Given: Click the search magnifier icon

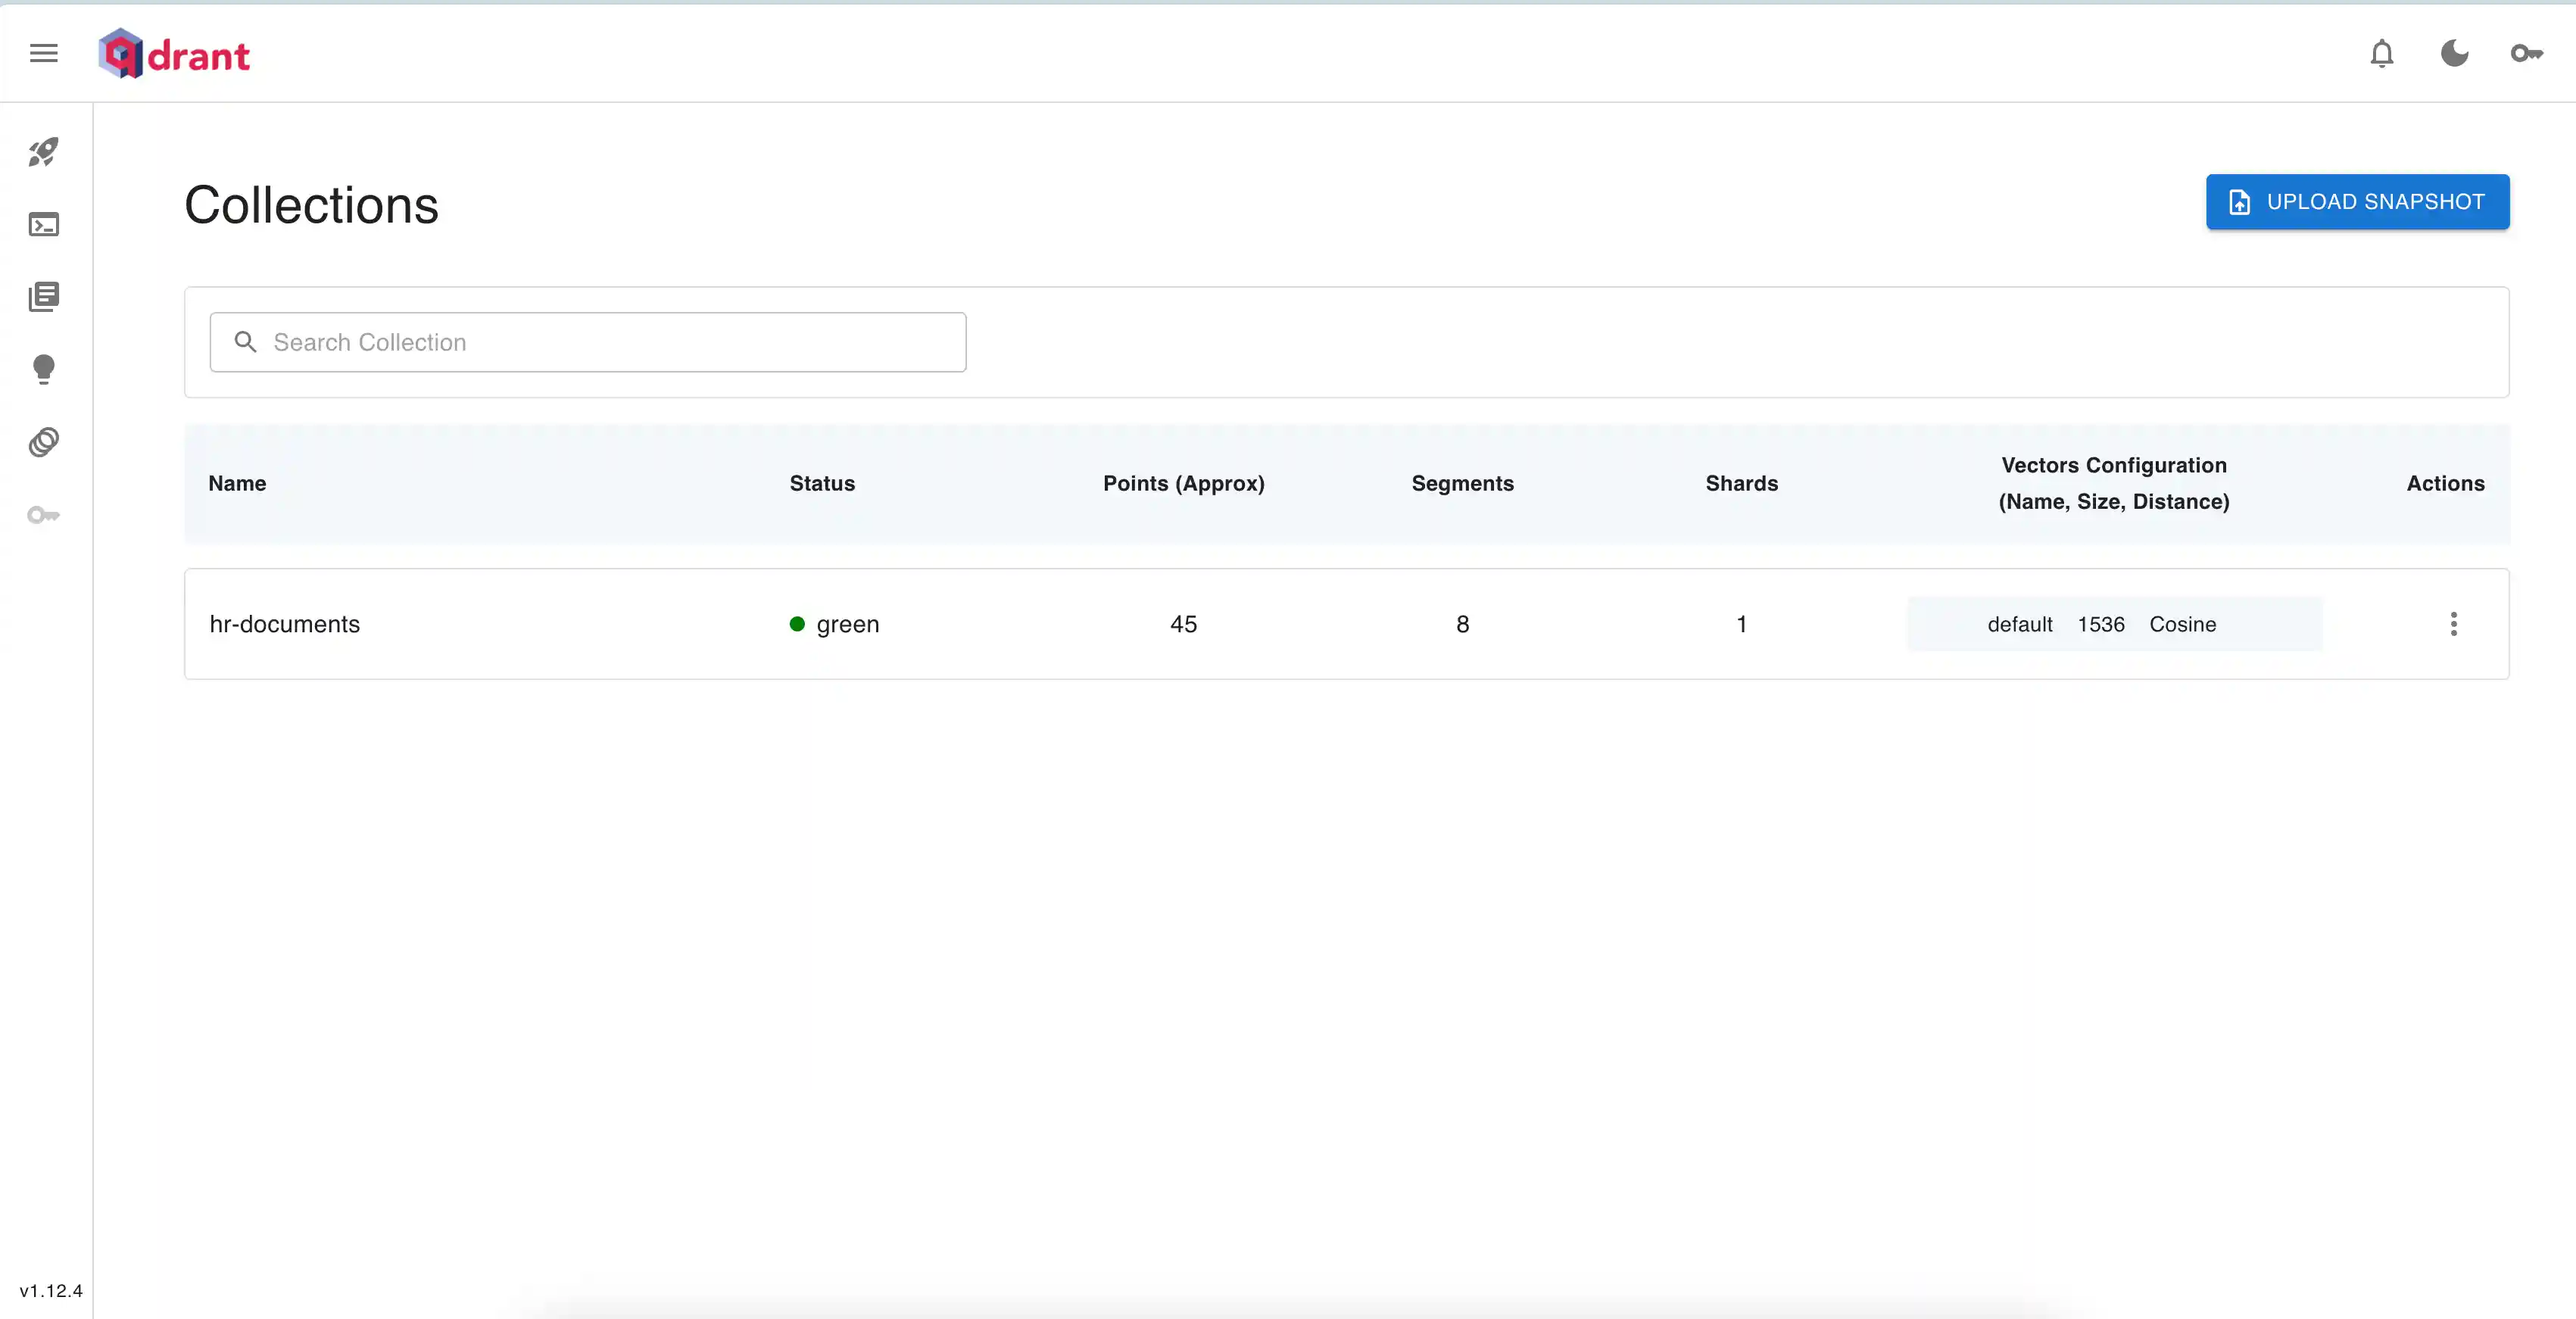Looking at the screenshot, I should 245,343.
